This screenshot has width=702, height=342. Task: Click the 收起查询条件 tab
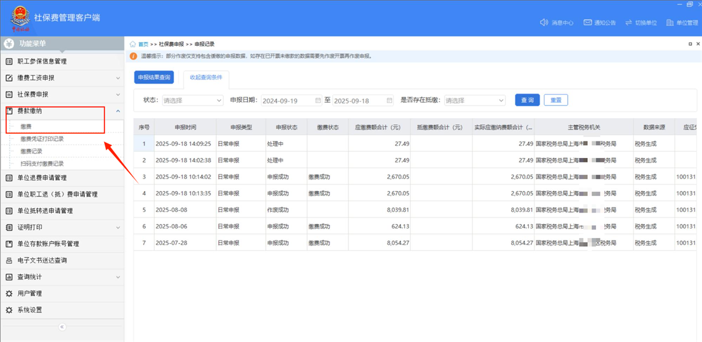pos(206,77)
